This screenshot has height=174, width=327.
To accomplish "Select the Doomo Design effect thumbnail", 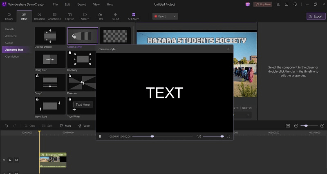I will 50,36.
